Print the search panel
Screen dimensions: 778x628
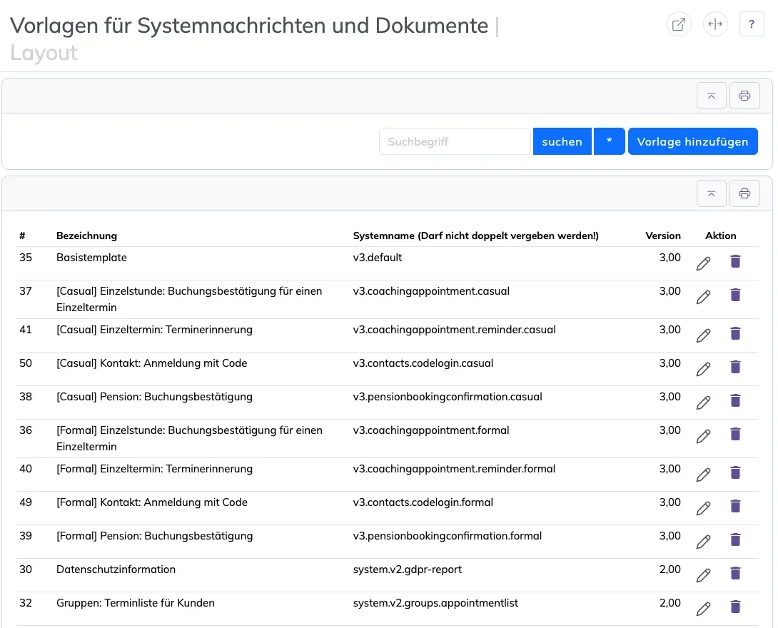click(x=744, y=96)
